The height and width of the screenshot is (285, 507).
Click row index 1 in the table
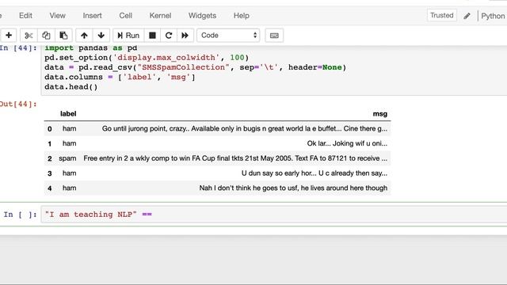pyautogui.click(x=49, y=144)
